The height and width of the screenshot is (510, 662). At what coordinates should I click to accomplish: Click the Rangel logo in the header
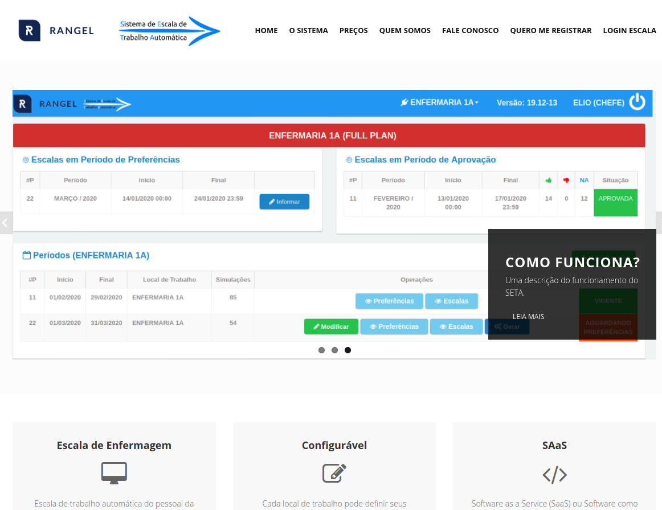[x=56, y=31]
